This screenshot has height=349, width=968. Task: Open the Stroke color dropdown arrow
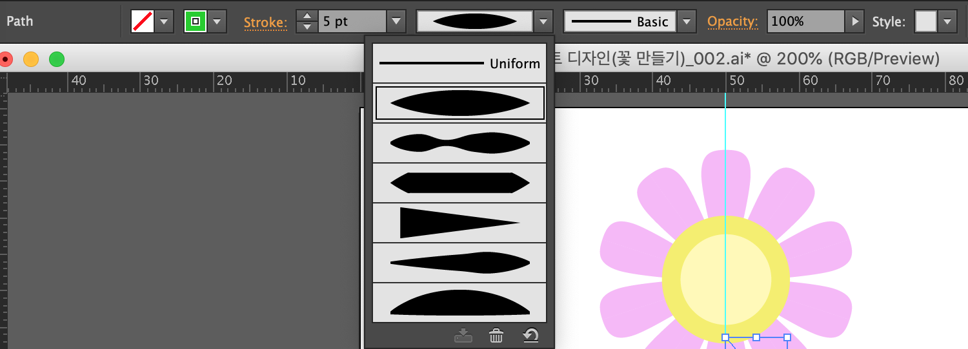217,21
